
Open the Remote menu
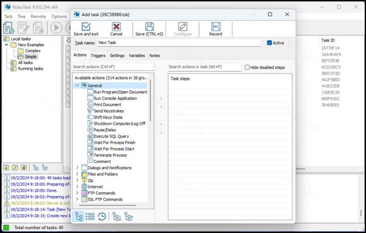38,17
